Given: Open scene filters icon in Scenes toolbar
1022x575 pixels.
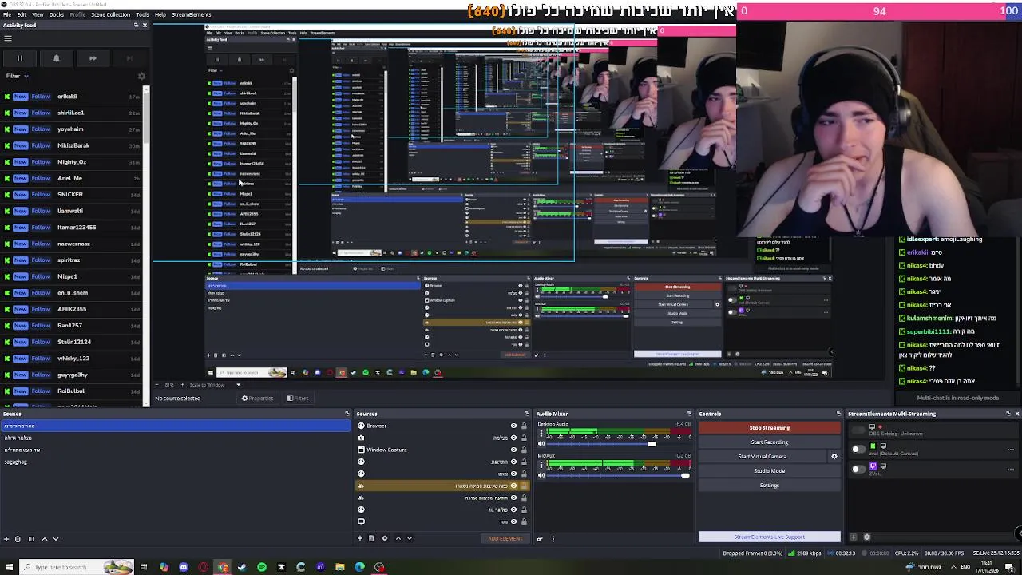Looking at the screenshot, I should (x=31, y=539).
